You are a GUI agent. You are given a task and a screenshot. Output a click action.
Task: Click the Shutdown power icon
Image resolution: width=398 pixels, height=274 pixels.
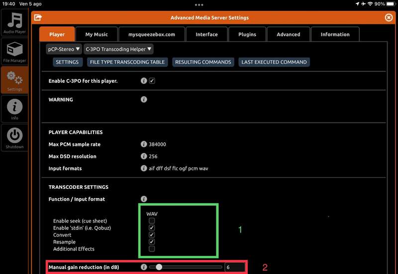(x=14, y=137)
